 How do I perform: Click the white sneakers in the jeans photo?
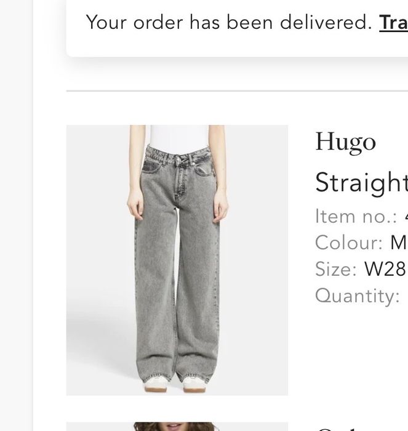175,384
